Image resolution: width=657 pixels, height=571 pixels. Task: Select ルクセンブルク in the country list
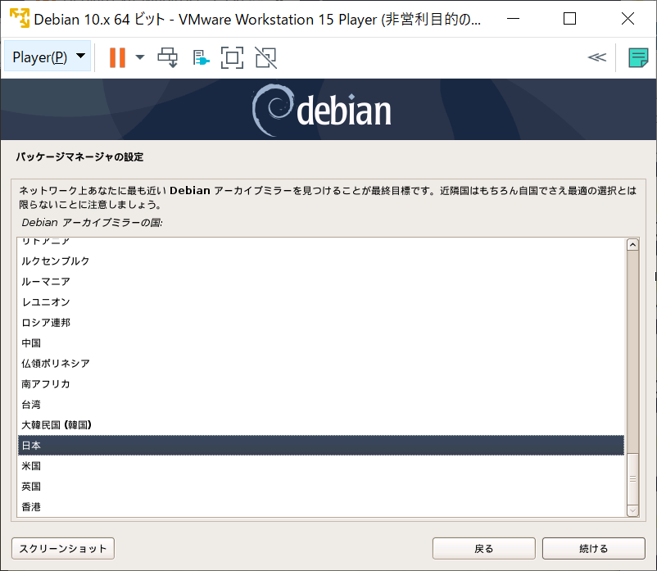coord(321,261)
